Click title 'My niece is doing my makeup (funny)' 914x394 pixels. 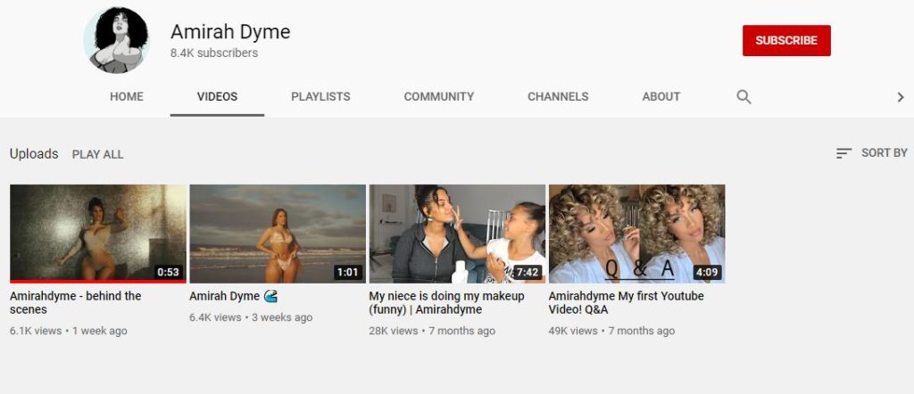coord(446,302)
